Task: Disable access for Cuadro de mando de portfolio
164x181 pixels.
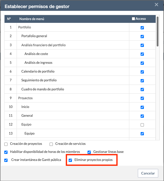Action: pyautogui.click(x=142, y=89)
